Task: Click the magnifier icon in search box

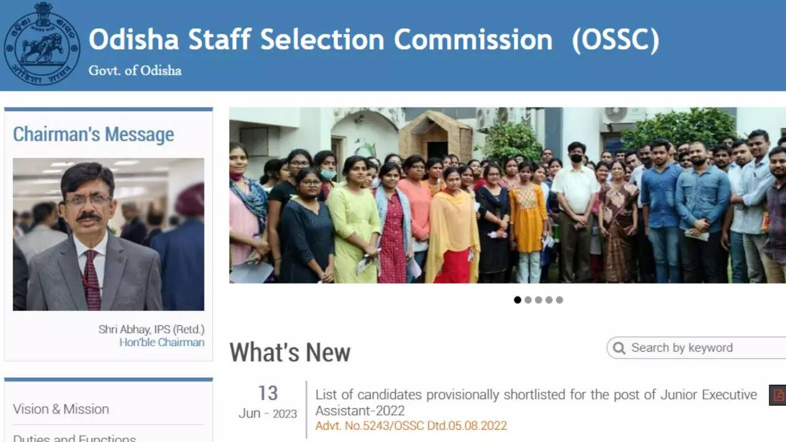Action: pyautogui.click(x=619, y=348)
